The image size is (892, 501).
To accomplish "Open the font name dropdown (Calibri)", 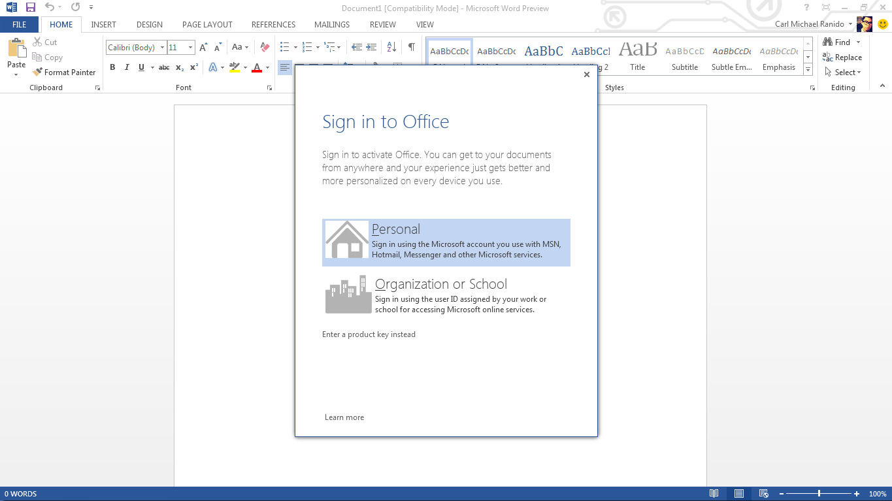I will pyautogui.click(x=162, y=47).
